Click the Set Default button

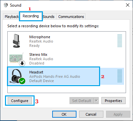tap(82, 101)
